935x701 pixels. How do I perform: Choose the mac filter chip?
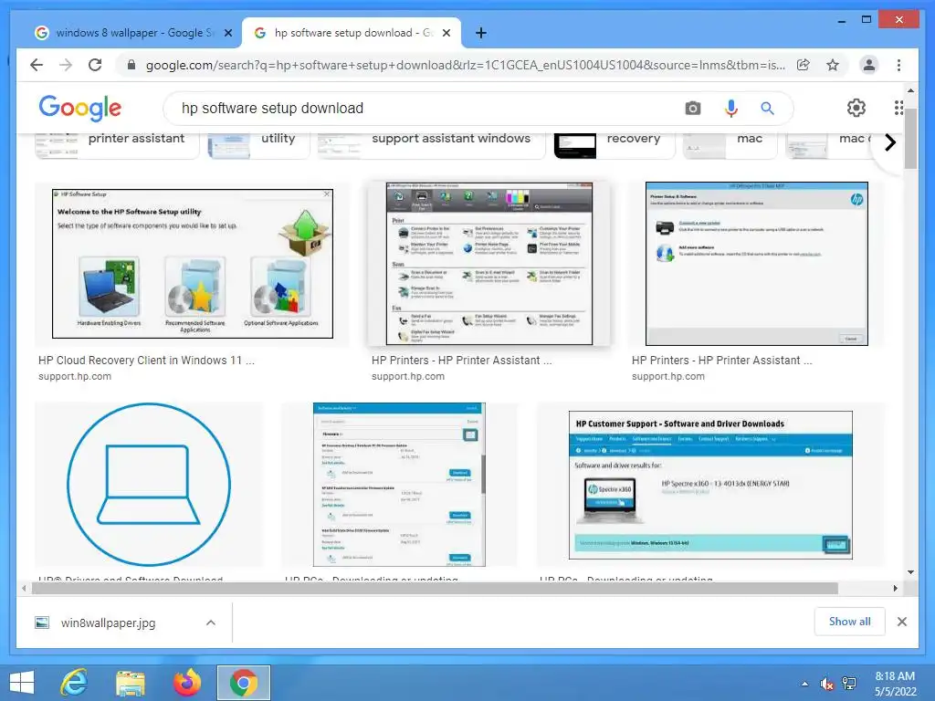point(730,145)
